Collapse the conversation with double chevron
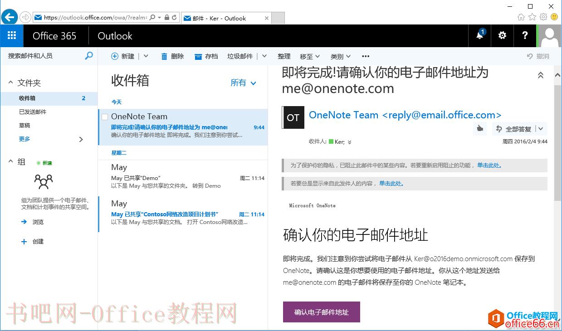Screen dimensions: 562x331 (540, 75)
